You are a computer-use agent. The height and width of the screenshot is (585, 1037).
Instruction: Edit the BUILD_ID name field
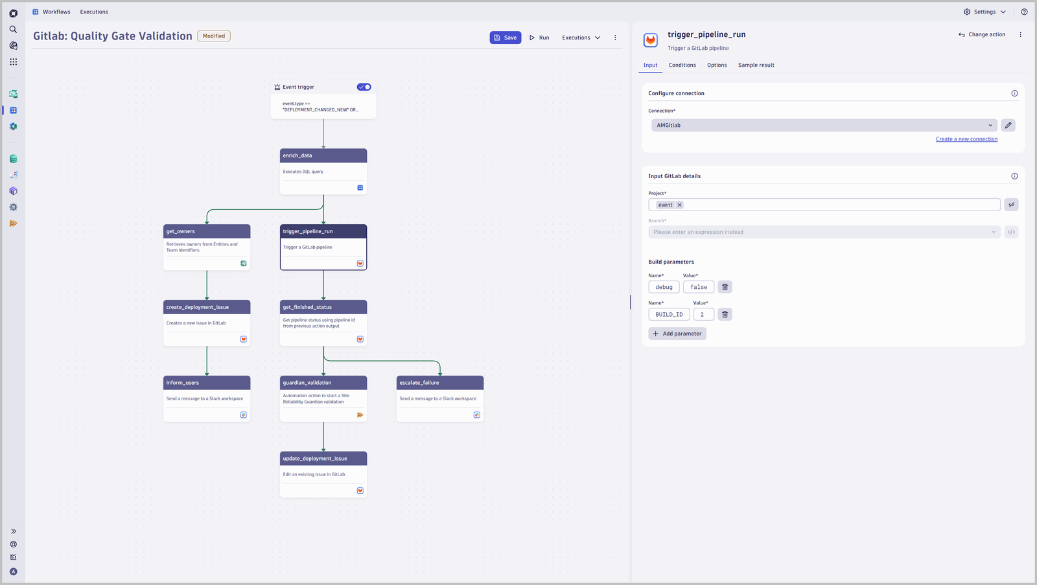coord(669,314)
